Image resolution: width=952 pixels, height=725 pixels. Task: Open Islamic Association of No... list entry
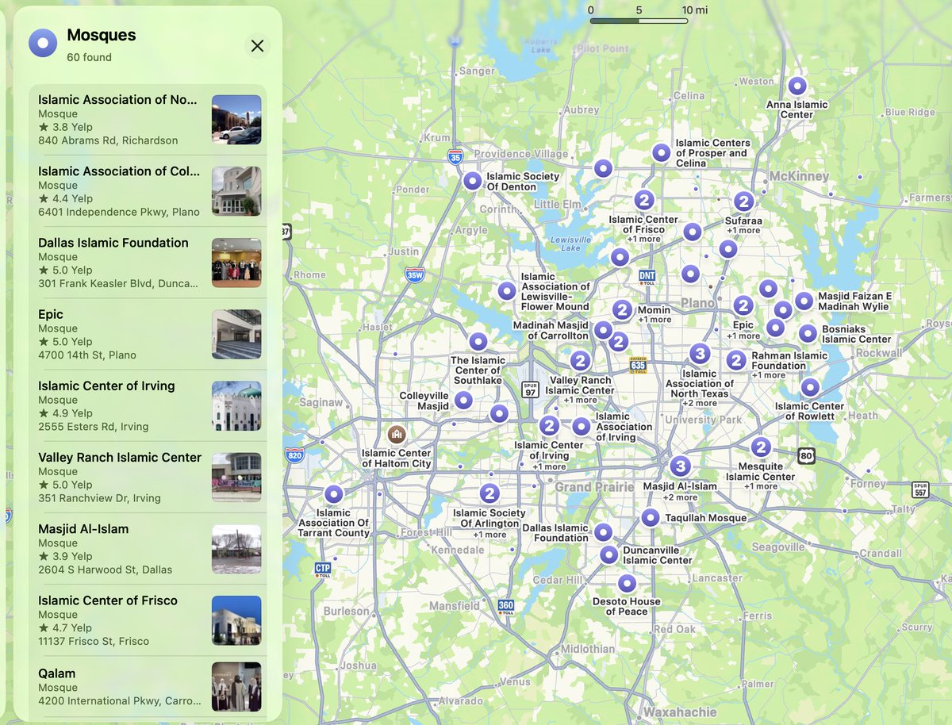149,120
